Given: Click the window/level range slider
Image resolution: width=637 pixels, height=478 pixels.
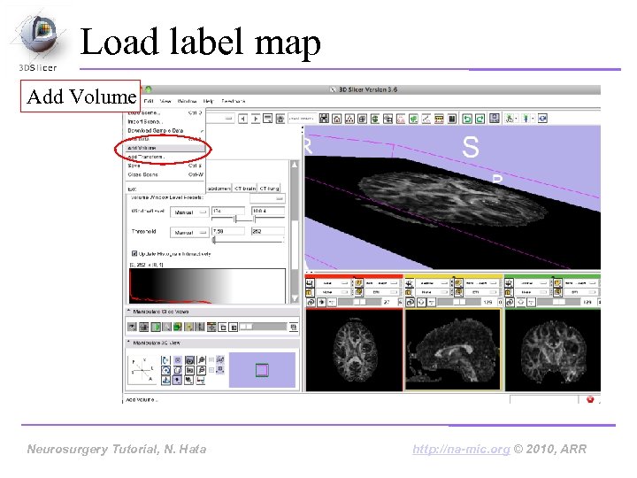Looking at the screenshot, I should [x=248, y=220].
